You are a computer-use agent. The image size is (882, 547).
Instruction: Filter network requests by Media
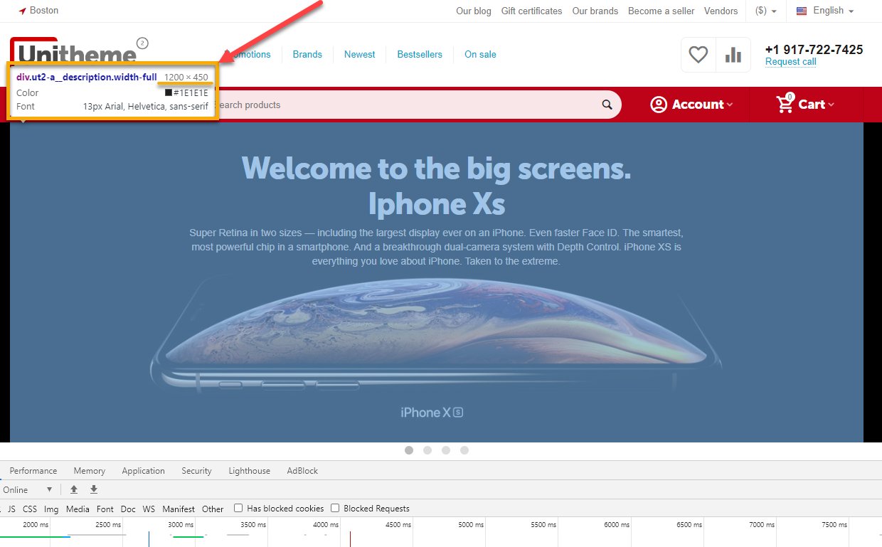(x=78, y=509)
